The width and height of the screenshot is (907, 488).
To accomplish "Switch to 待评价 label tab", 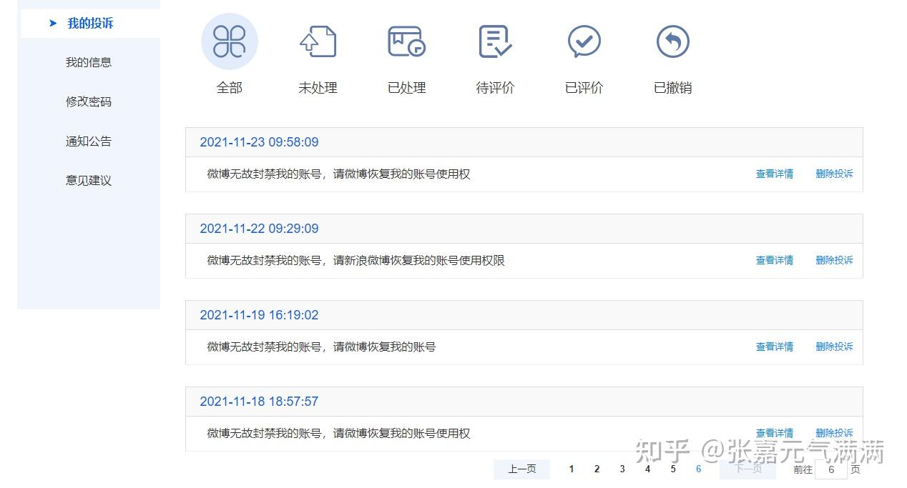I will pos(496,88).
